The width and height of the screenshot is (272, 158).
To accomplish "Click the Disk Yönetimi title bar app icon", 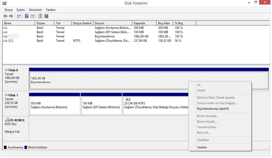I will [5, 3].
